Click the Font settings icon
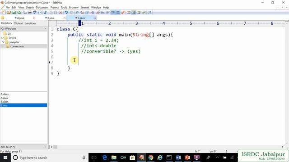The width and height of the screenshot is (289, 162). pyautogui.click(x=98, y=13)
